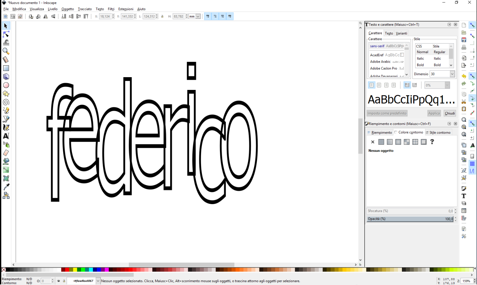This screenshot has height=285, width=477.
Task: Select the Rectangle tool
Action: [x=6, y=68]
